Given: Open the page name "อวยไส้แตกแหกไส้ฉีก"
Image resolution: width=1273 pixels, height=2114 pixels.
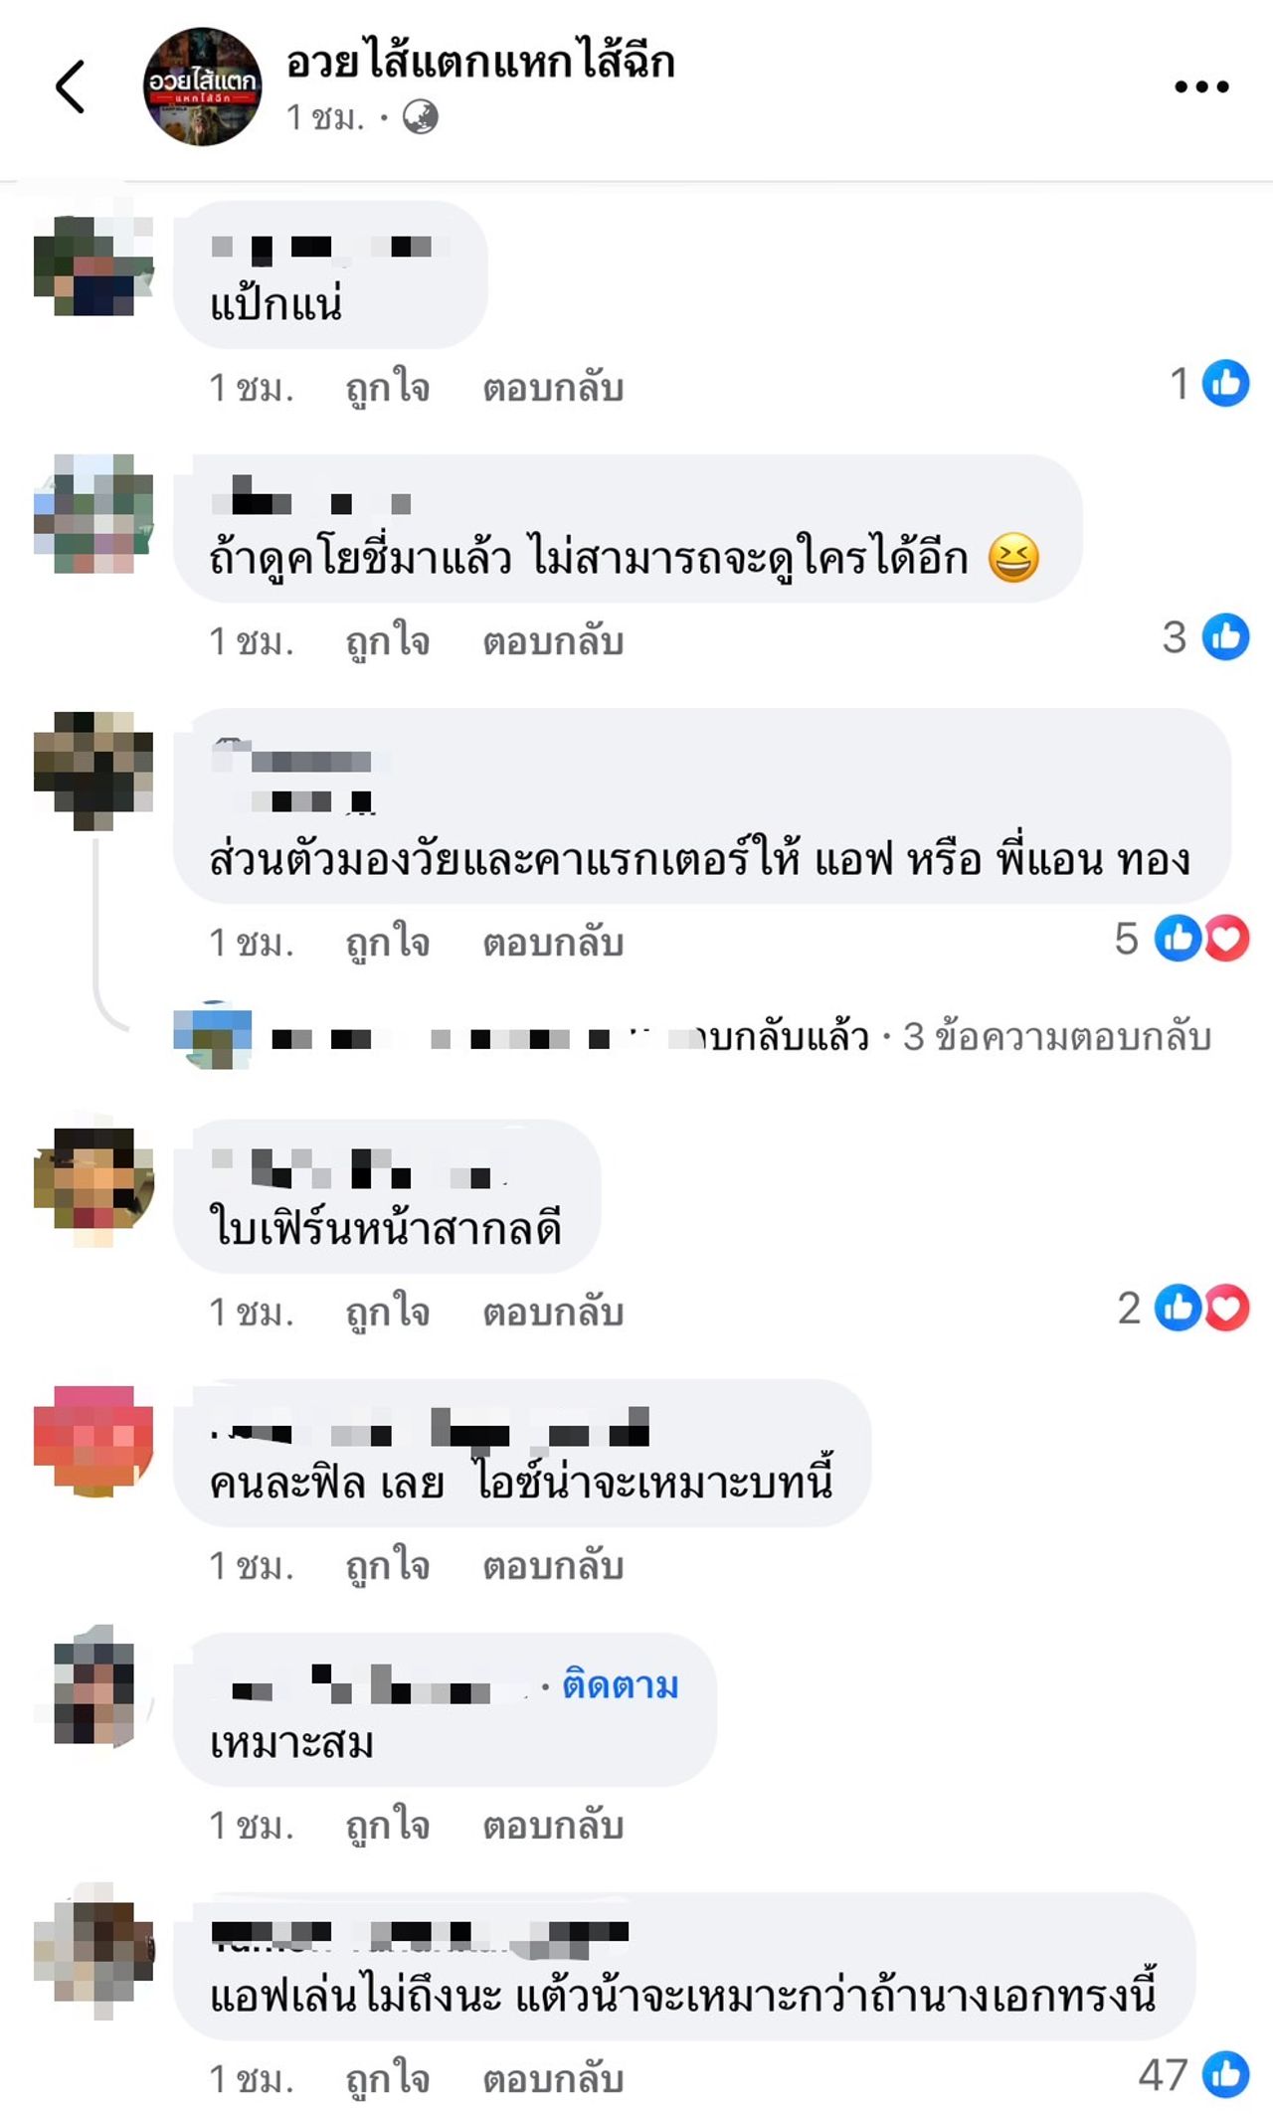Looking at the screenshot, I should coord(480,62).
